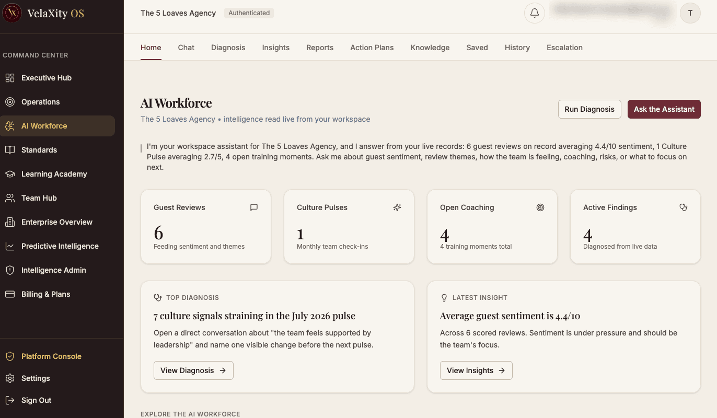This screenshot has height=418, width=717.
Task: Click the Ask the Assistant button
Action: tap(664, 109)
